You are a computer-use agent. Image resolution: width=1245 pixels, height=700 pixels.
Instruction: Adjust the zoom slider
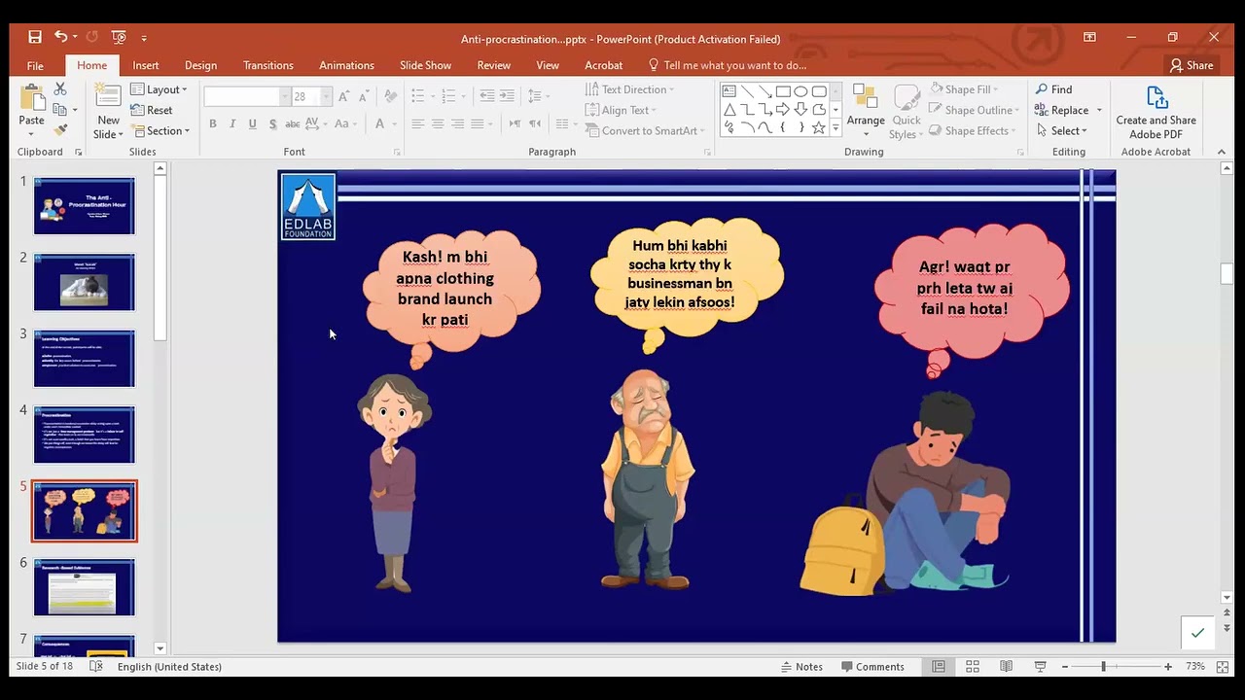(1103, 666)
